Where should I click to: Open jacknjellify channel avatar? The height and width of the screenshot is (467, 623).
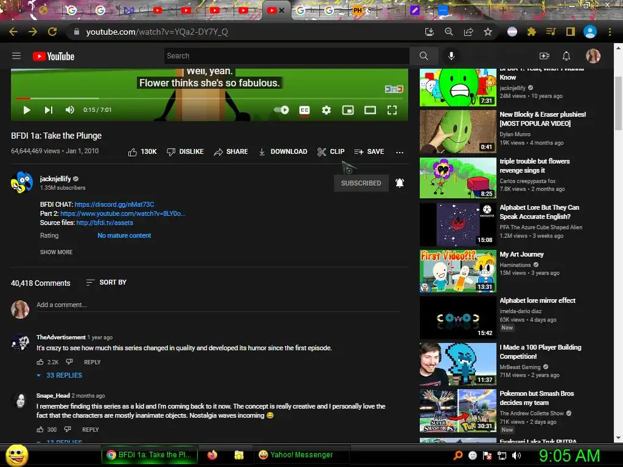[21, 182]
